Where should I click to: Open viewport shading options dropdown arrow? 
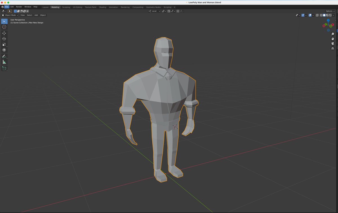[333, 15]
